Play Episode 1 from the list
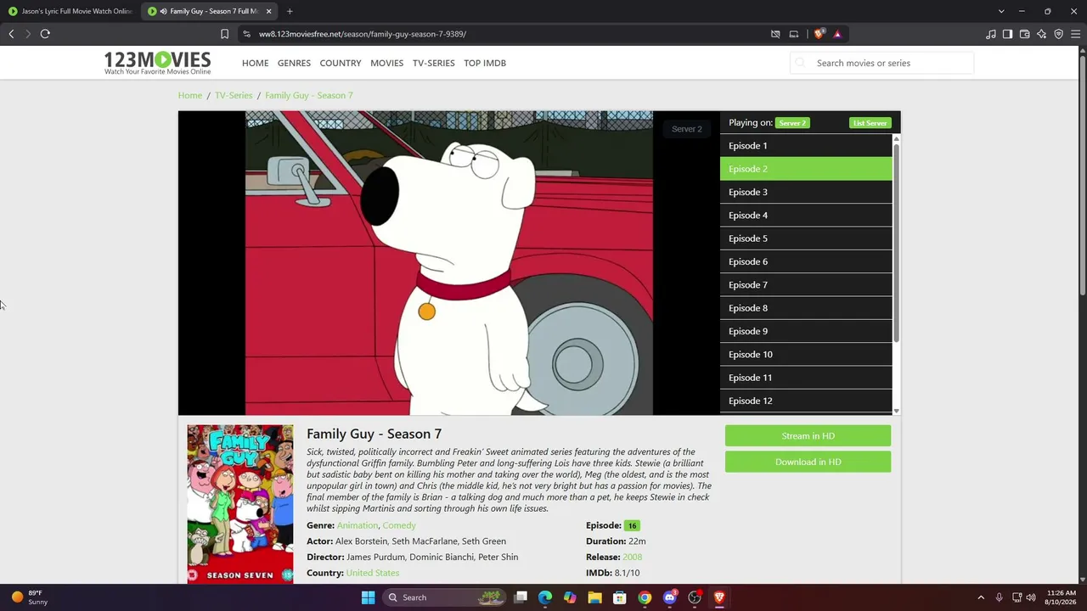 [x=806, y=146]
